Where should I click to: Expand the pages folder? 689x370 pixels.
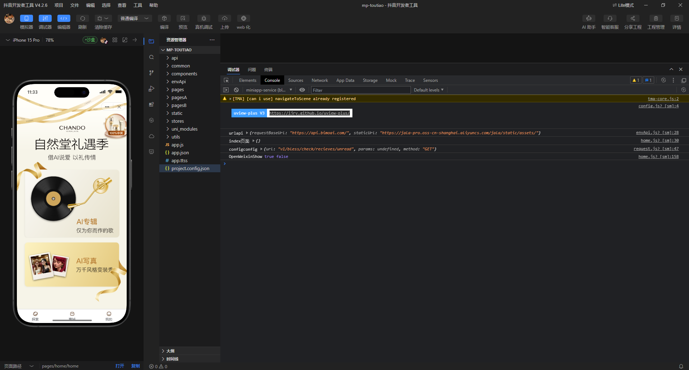click(178, 90)
